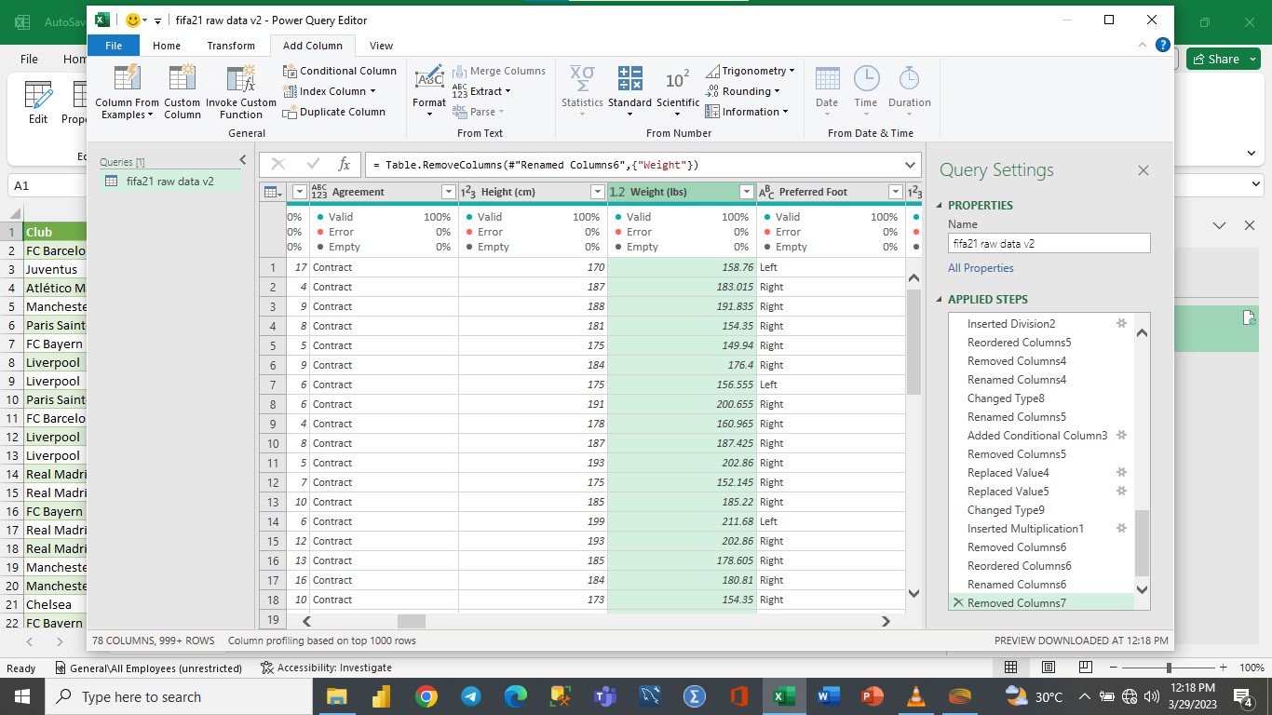This screenshot has width=1272, height=715.
Task: Open the Trigonometry dropdown
Action: (x=750, y=70)
